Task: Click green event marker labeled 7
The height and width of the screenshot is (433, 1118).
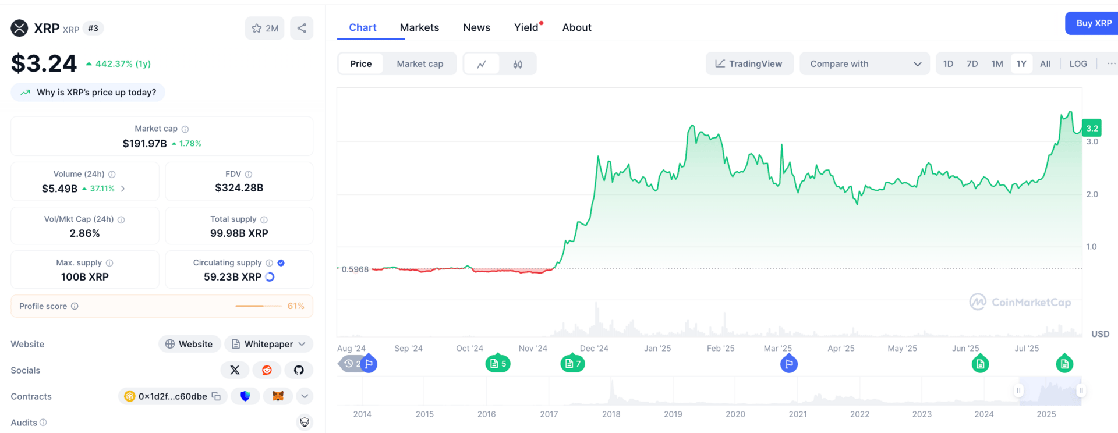Action: click(x=572, y=363)
